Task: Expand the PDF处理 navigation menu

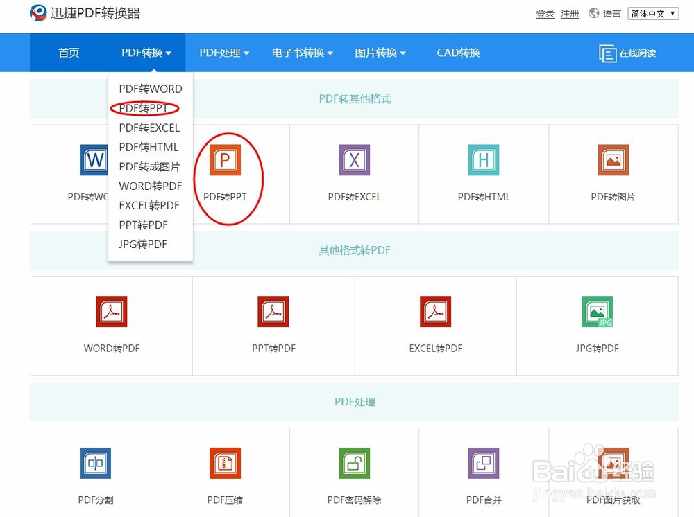Action: [224, 53]
